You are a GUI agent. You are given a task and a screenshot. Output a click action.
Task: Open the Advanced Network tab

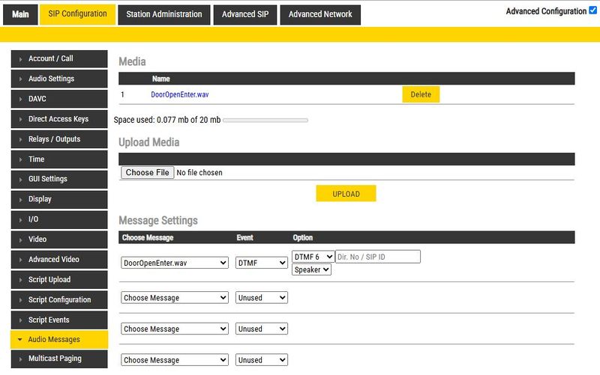point(320,14)
